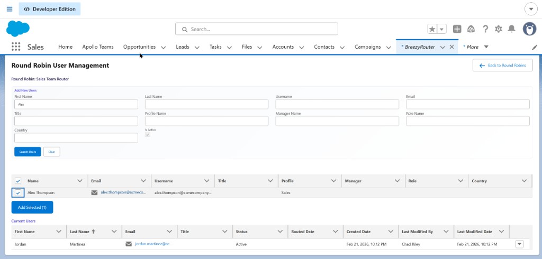542x259 pixels.
Task: Open the Files tab
Action: [247, 47]
